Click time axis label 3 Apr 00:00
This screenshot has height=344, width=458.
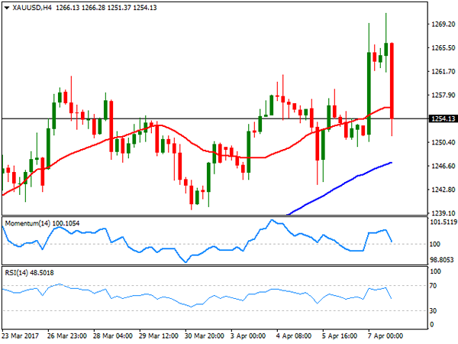pyautogui.click(x=248, y=336)
